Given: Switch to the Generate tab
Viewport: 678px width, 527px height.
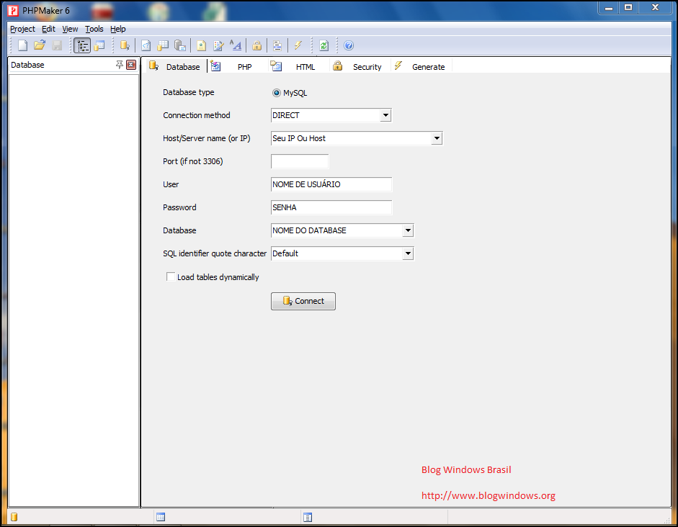Looking at the screenshot, I should click(x=421, y=66).
